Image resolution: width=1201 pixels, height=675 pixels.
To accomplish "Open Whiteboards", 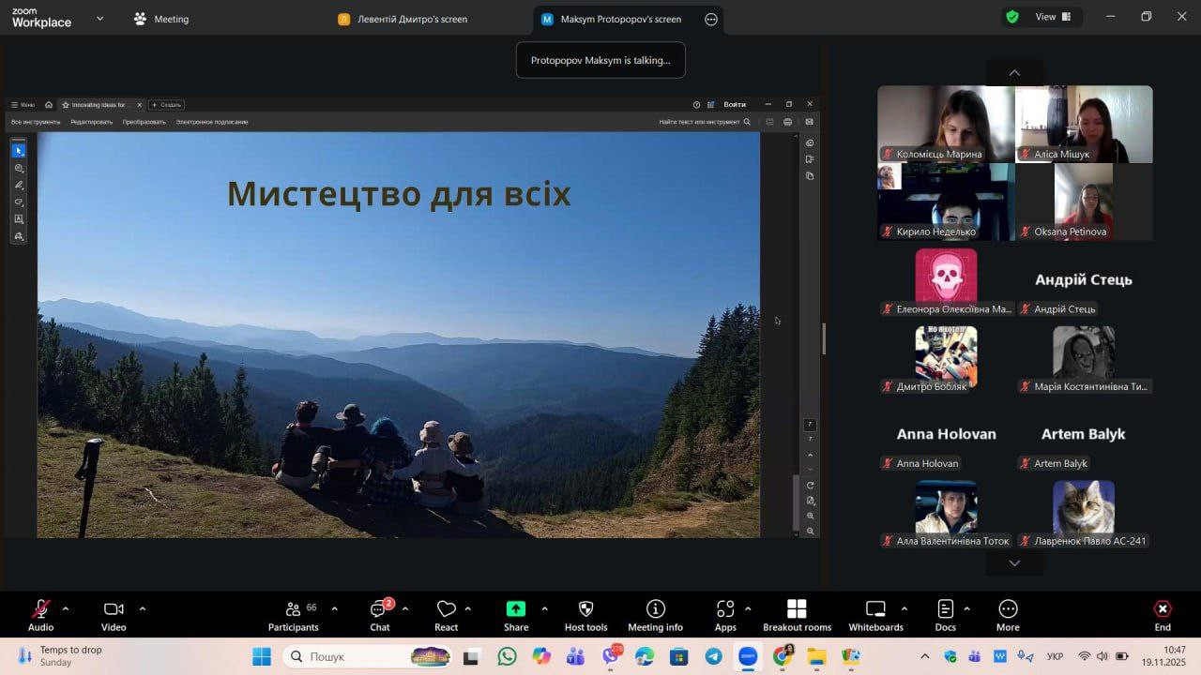I will (875, 615).
